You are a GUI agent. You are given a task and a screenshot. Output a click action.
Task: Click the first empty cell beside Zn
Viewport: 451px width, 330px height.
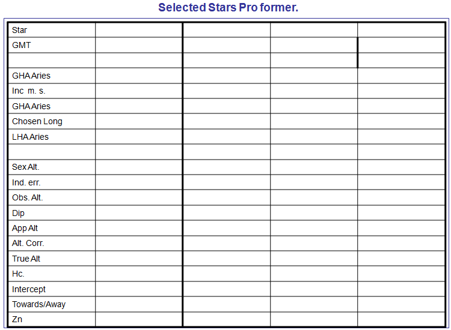(x=138, y=319)
